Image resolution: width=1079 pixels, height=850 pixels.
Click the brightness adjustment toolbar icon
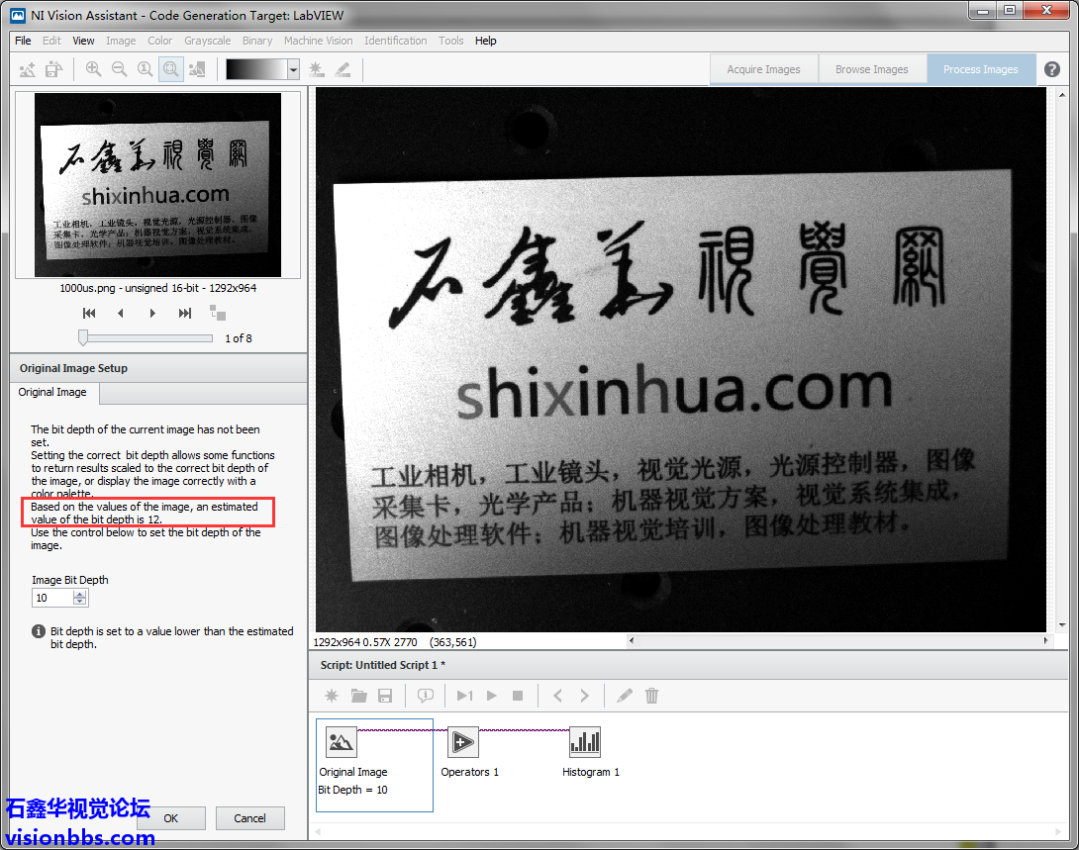click(317, 69)
